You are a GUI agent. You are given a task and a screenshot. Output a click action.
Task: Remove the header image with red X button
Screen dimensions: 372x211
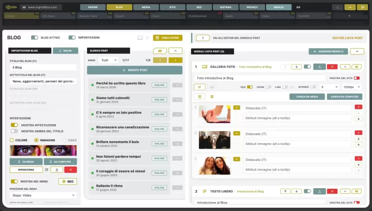71,170
